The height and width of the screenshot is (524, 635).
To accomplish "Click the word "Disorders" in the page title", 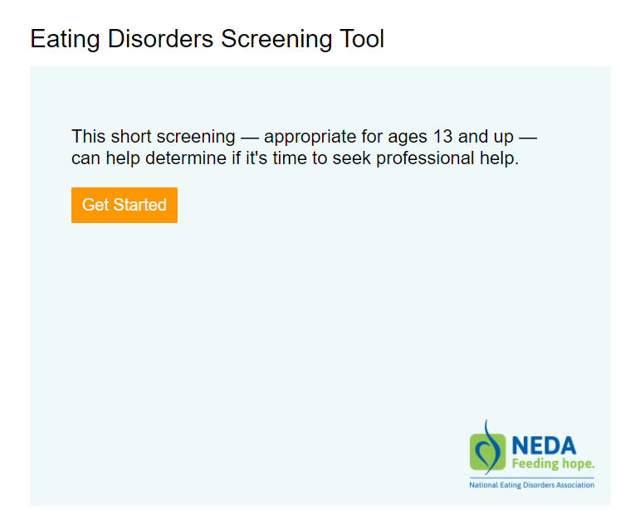I will [159, 39].
